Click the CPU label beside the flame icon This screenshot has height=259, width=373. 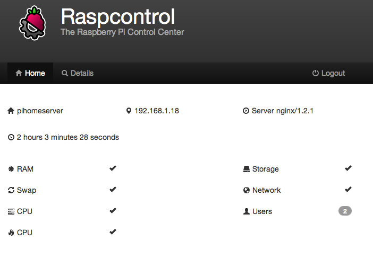pyautogui.click(x=25, y=233)
